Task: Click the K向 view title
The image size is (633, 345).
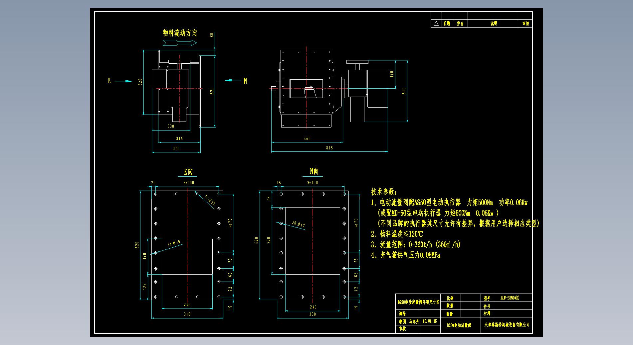Action: [188, 172]
